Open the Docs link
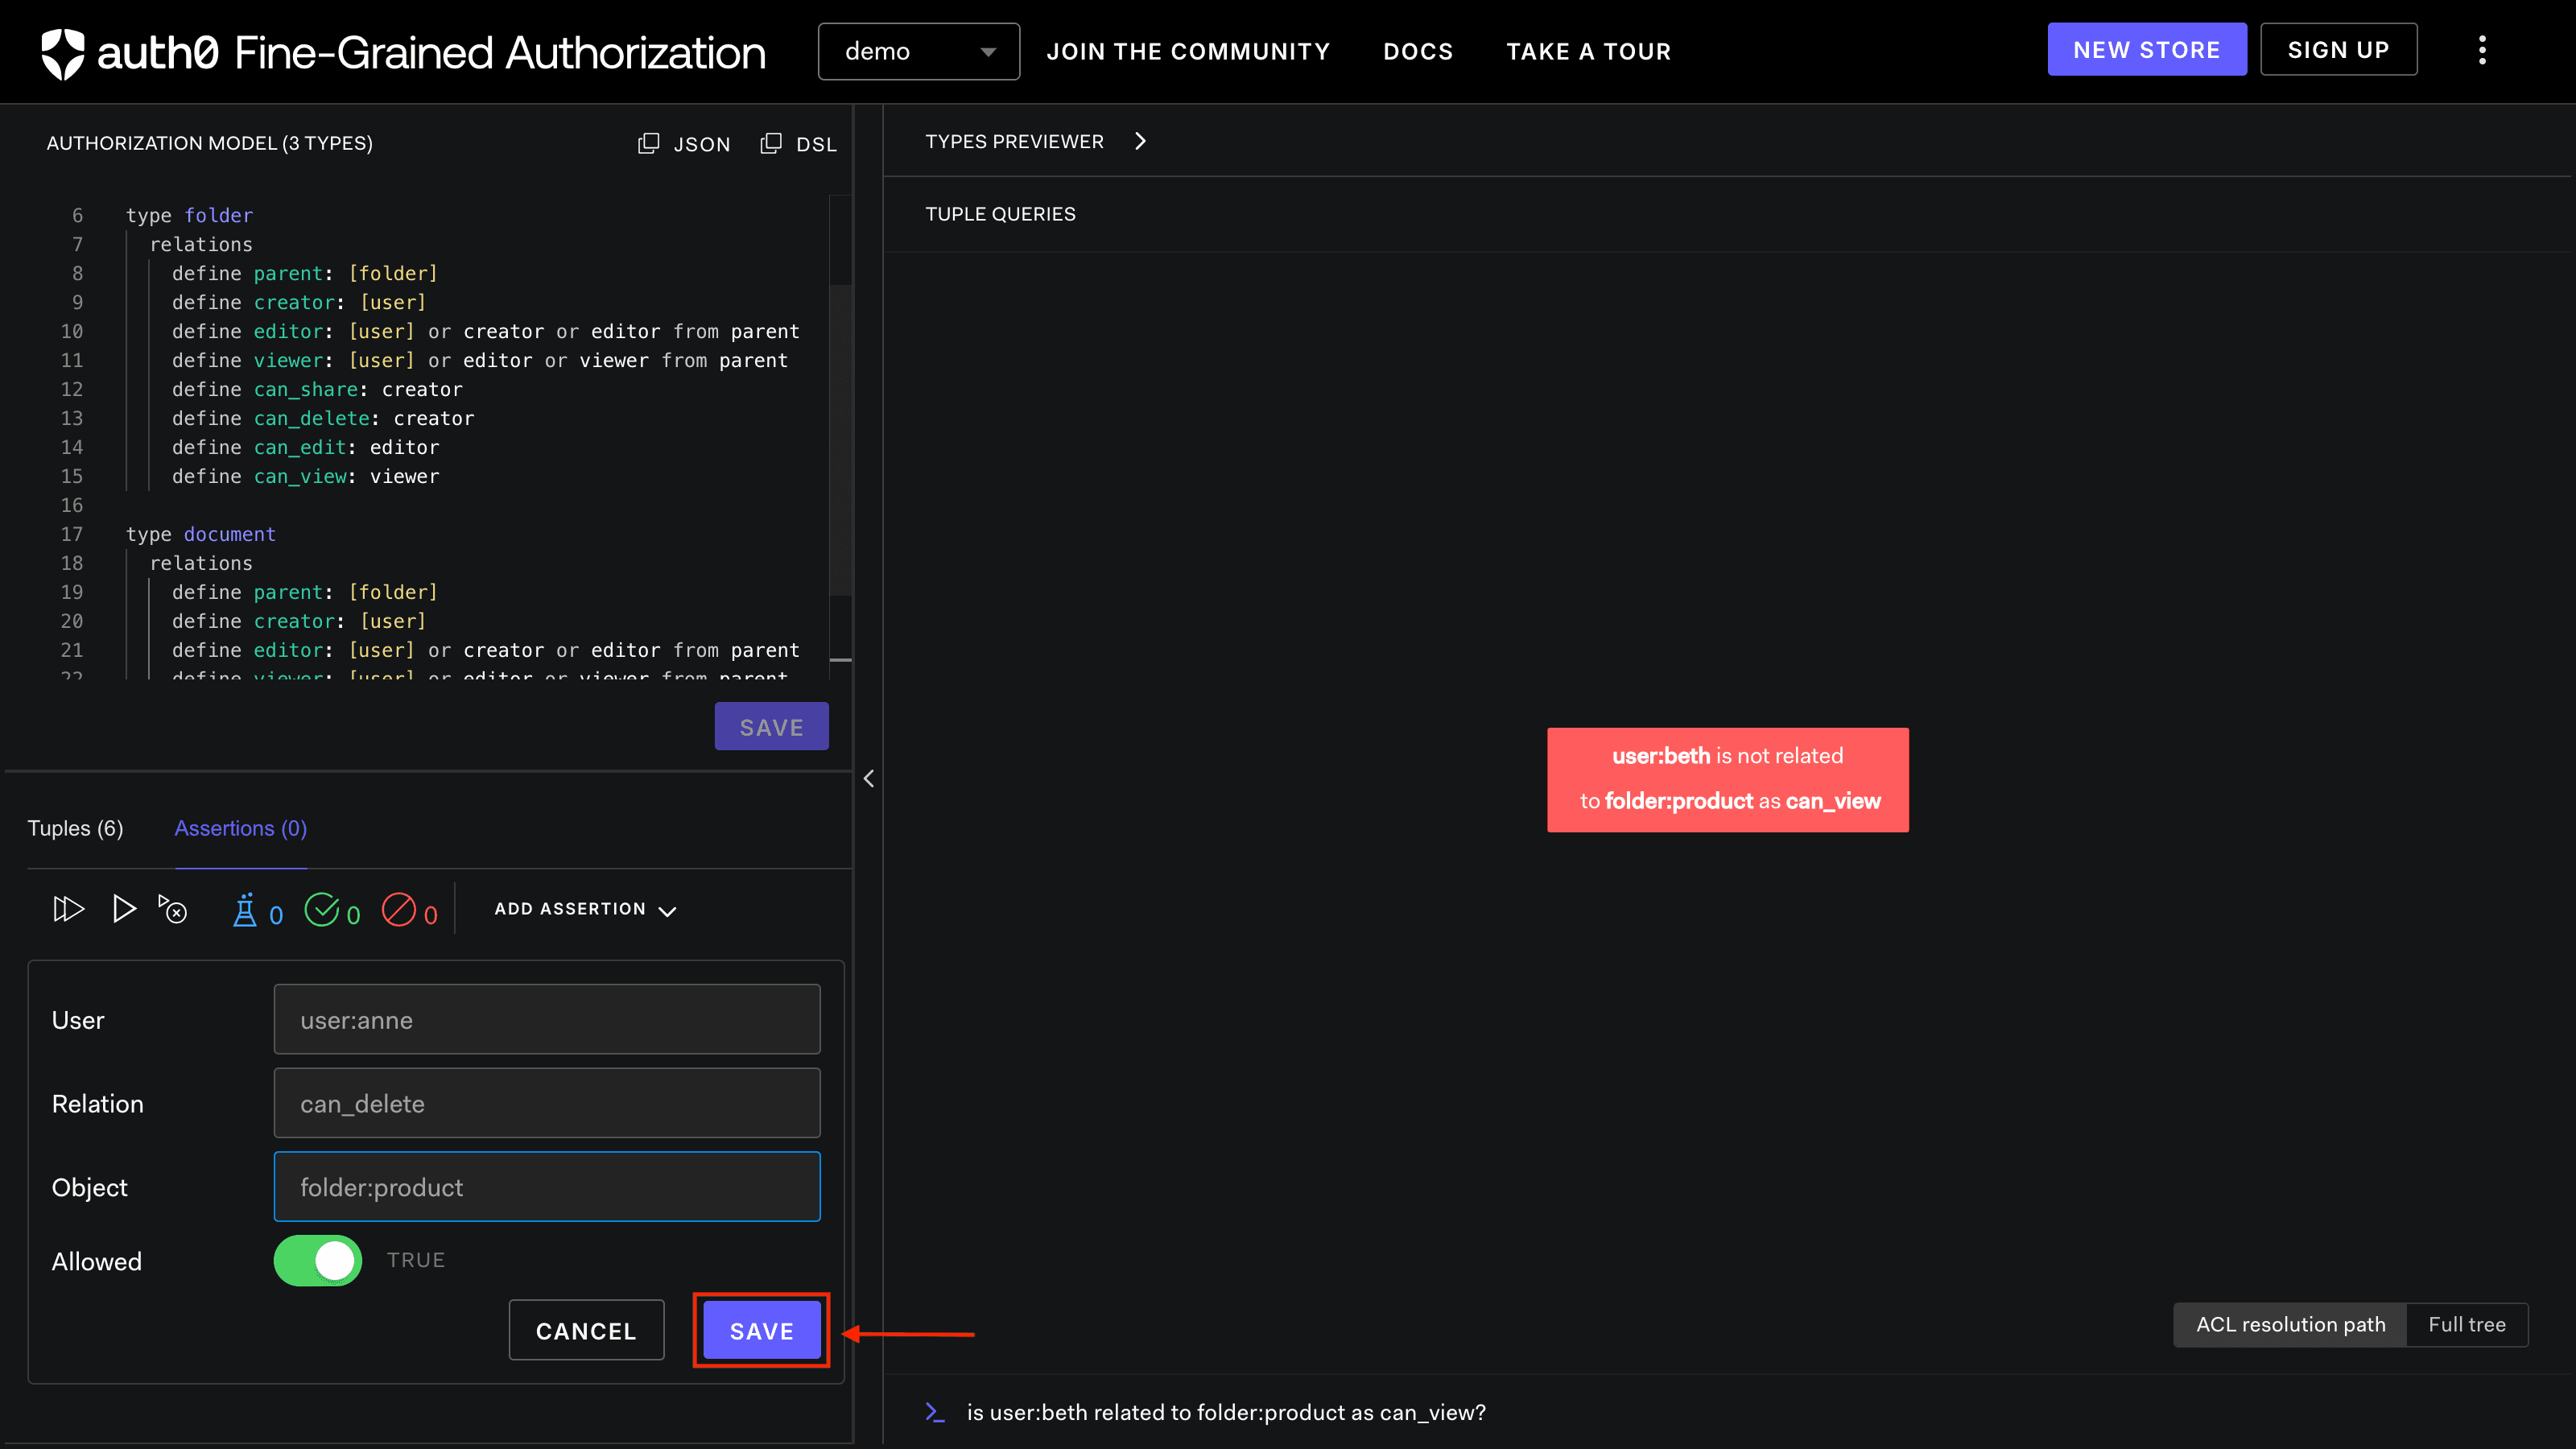 pos(1418,51)
